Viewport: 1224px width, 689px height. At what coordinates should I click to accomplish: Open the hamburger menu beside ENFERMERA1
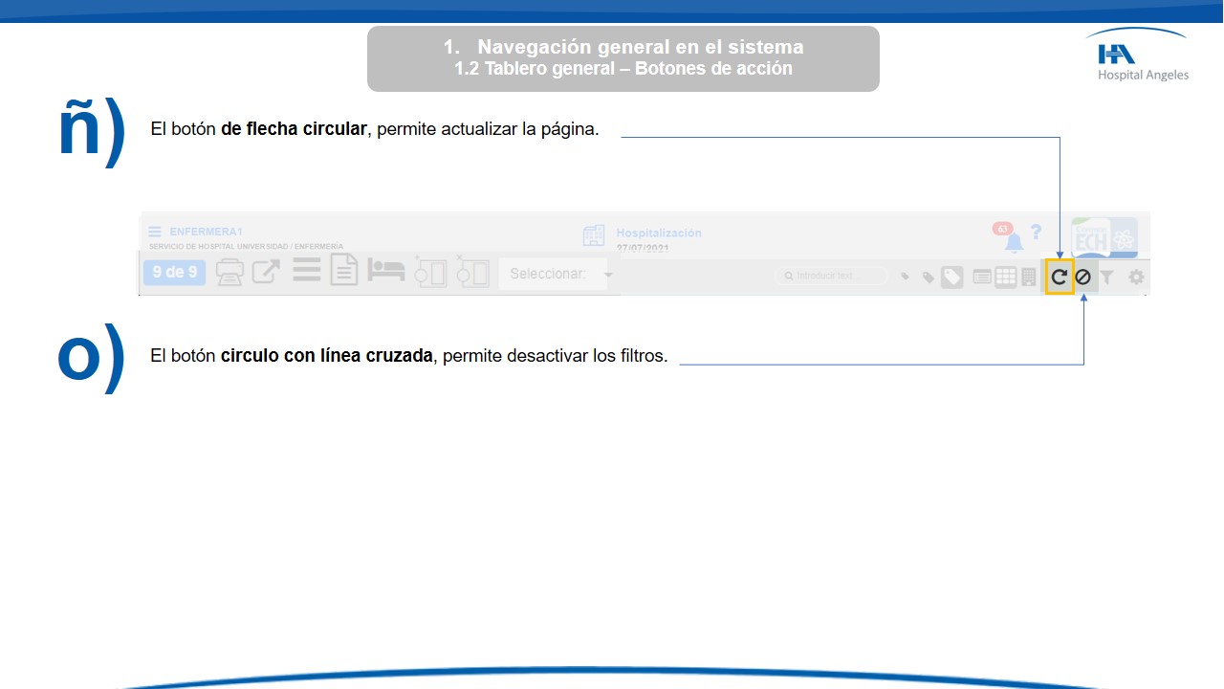(x=155, y=232)
